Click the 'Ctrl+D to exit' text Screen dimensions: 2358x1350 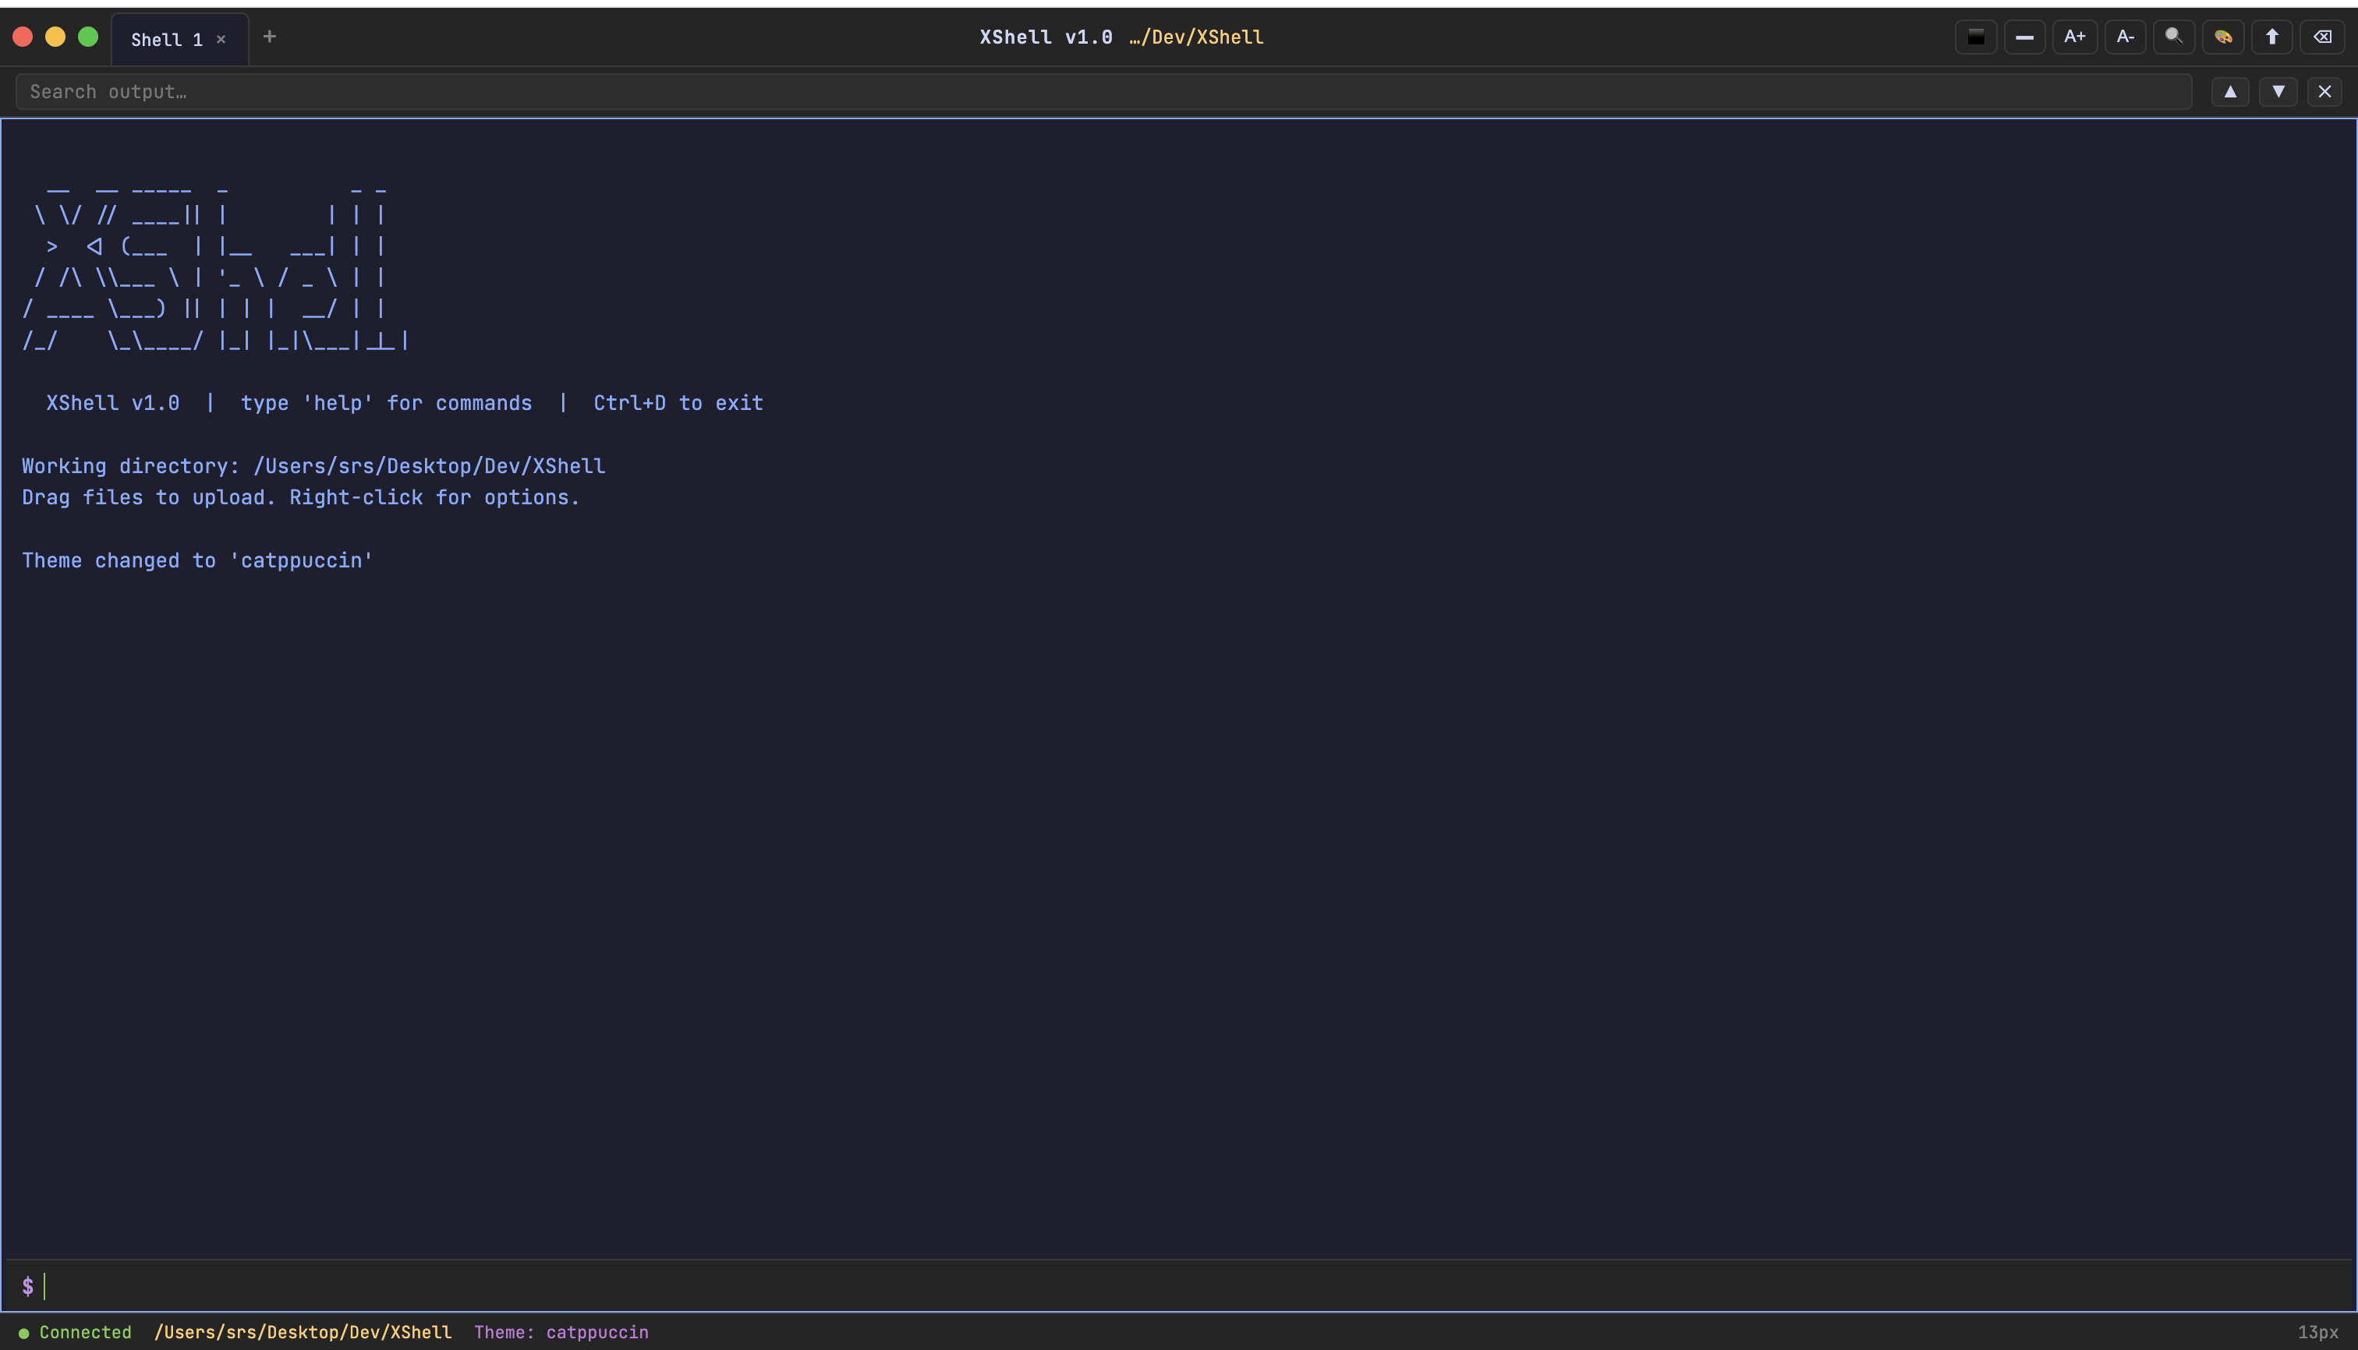coord(678,403)
